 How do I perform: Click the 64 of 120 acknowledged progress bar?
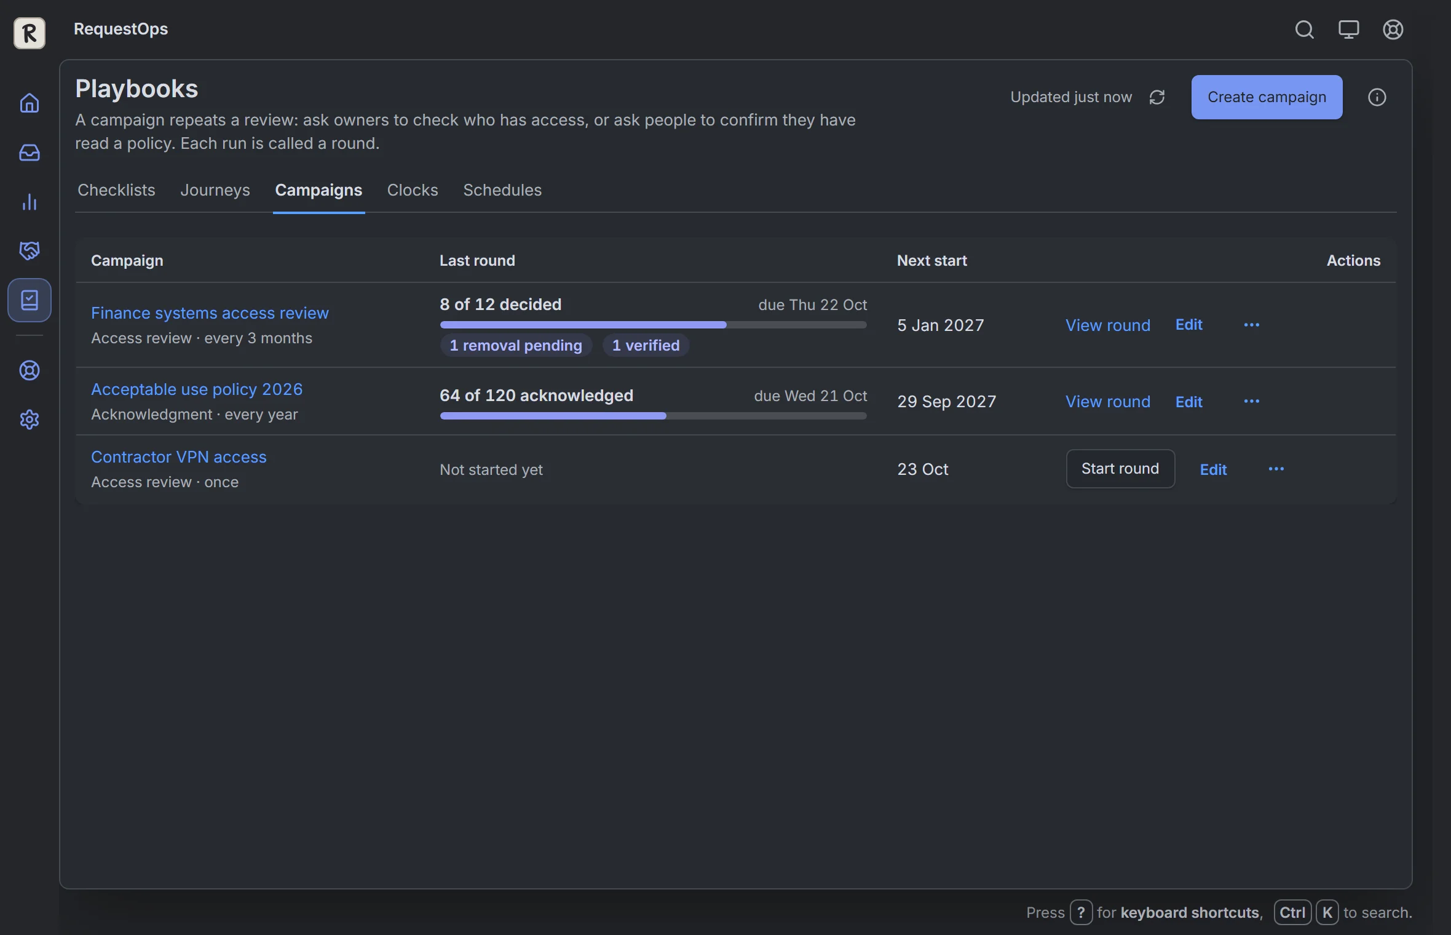[653, 416]
